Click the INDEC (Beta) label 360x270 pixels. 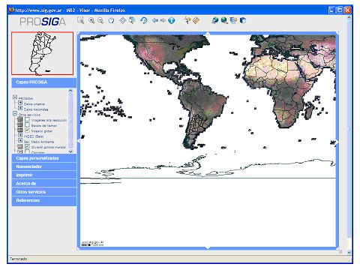coord(34,136)
